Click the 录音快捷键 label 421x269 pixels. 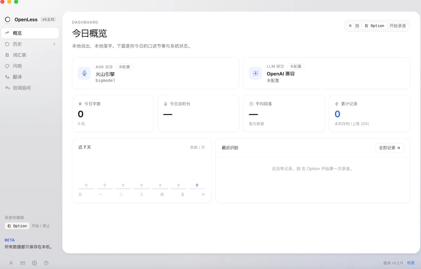coord(14,218)
